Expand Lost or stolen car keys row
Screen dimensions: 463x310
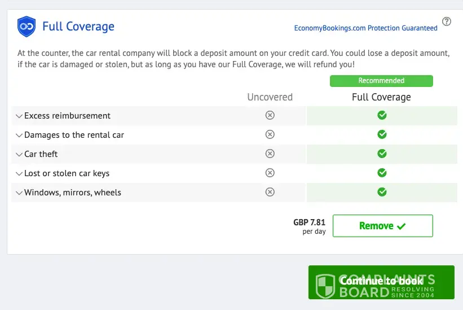(19, 174)
